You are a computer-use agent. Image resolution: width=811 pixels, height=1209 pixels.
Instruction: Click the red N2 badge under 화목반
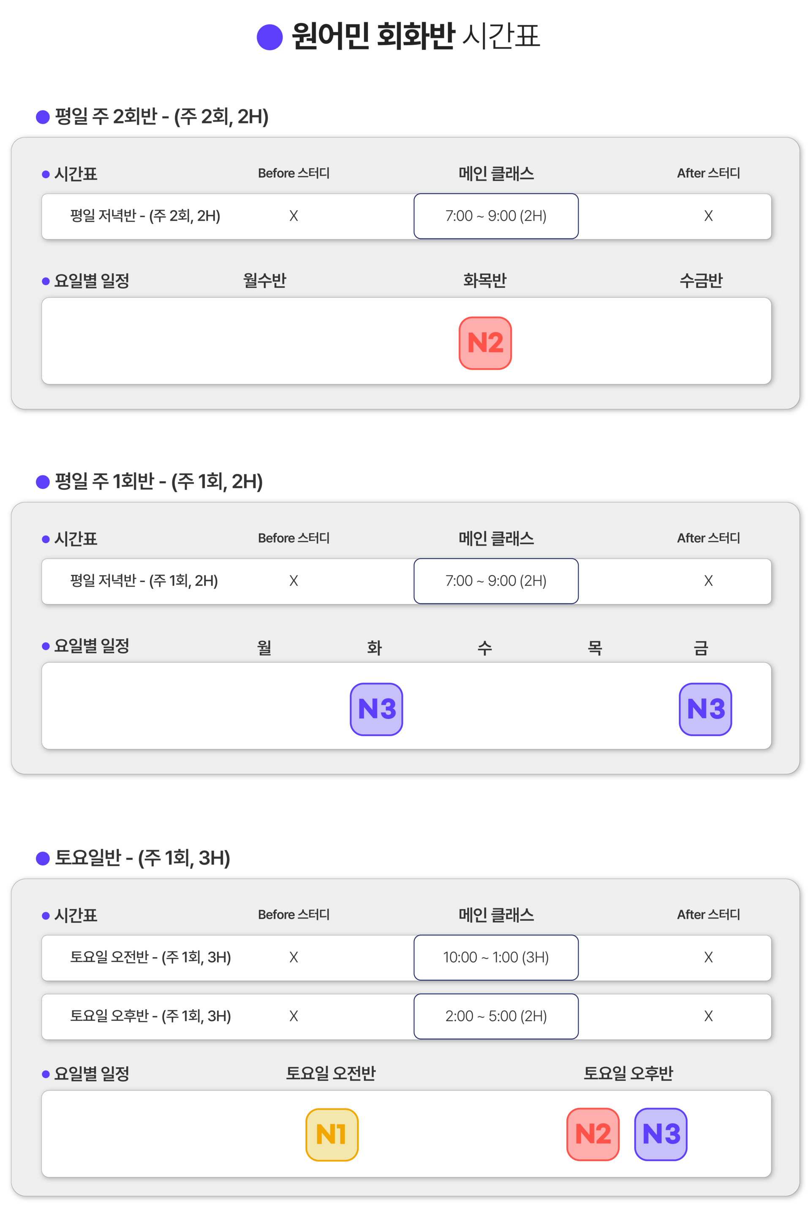(485, 343)
